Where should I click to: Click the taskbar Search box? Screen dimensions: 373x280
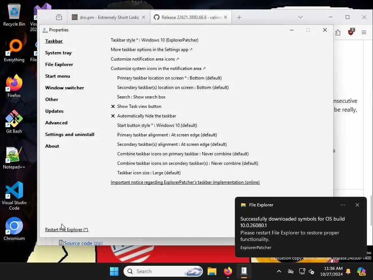[163, 271]
